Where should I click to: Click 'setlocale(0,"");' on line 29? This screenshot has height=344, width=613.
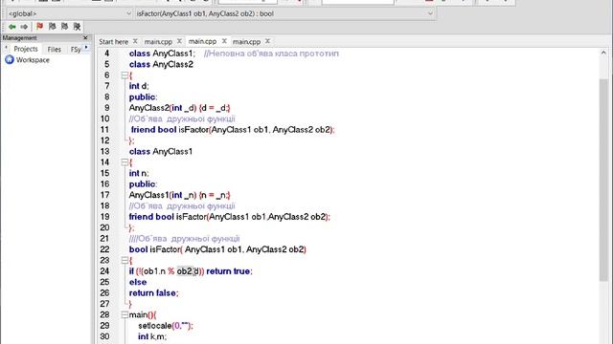coord(166,326)
